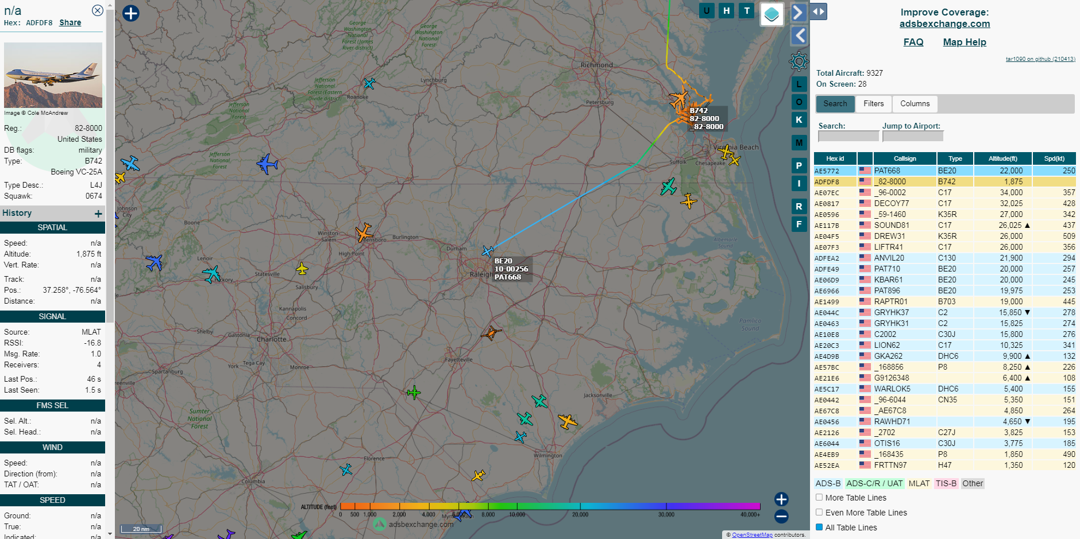Image resolution: width=1080 pixels, height=539 pixels.
Task: Toggle sidebar width double-arrow button
Action: (x=819, y=11)
